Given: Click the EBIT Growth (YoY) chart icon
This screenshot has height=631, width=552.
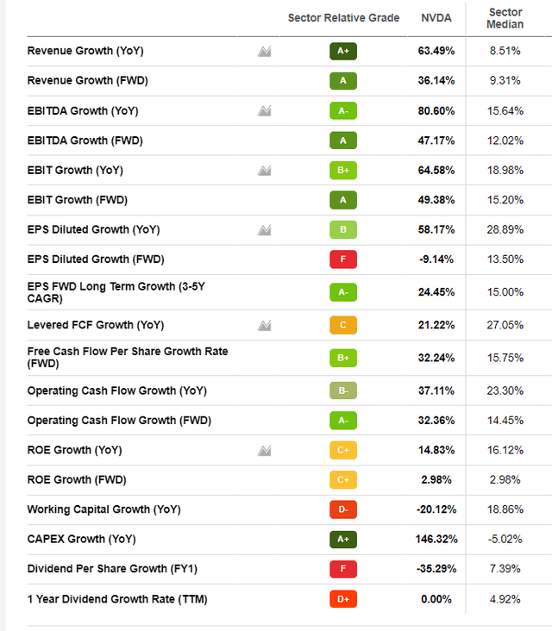Looking at the screenshot, I should (265, 170).
